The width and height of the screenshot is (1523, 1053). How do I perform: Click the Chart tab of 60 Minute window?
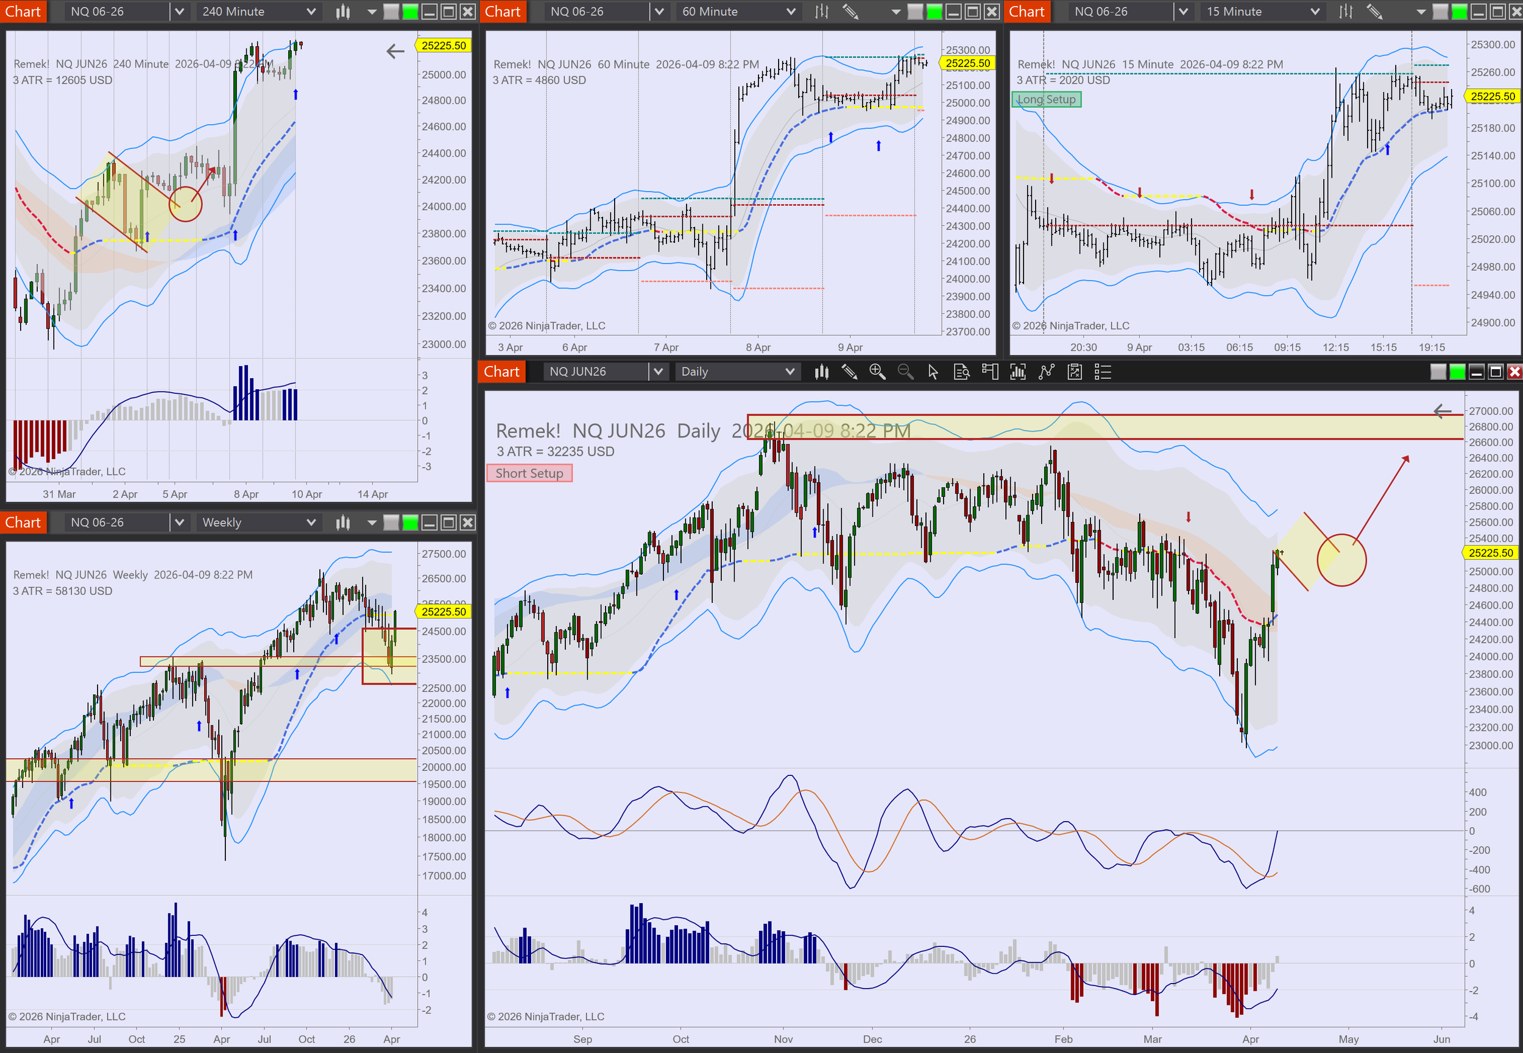(503, 11)
